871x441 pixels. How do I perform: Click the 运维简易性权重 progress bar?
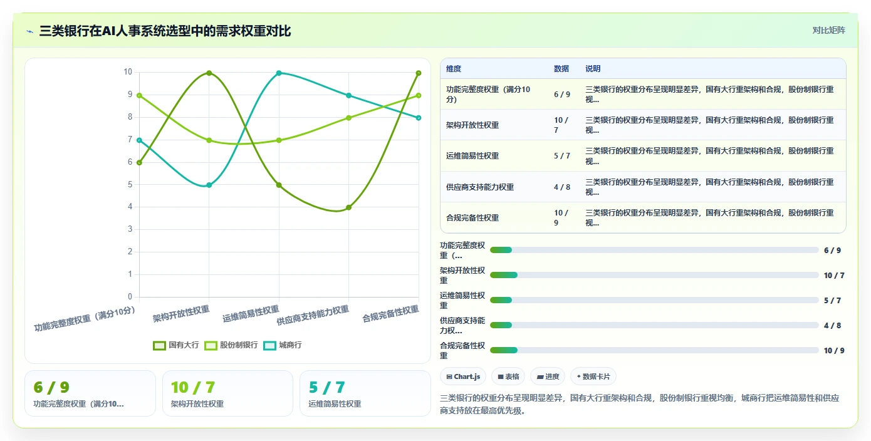(x=654, y=300)
